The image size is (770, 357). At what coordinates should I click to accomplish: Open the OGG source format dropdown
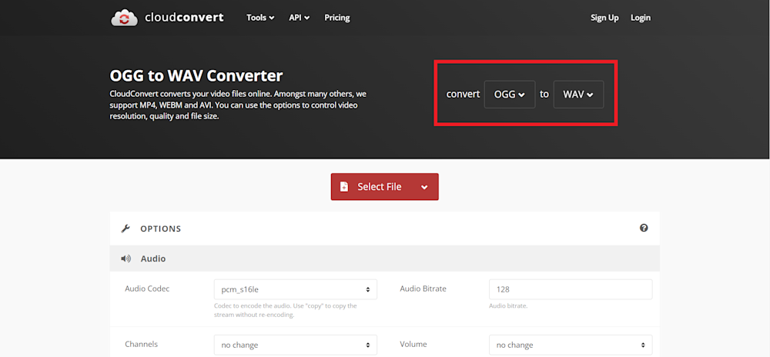click(x=509, y=94)
